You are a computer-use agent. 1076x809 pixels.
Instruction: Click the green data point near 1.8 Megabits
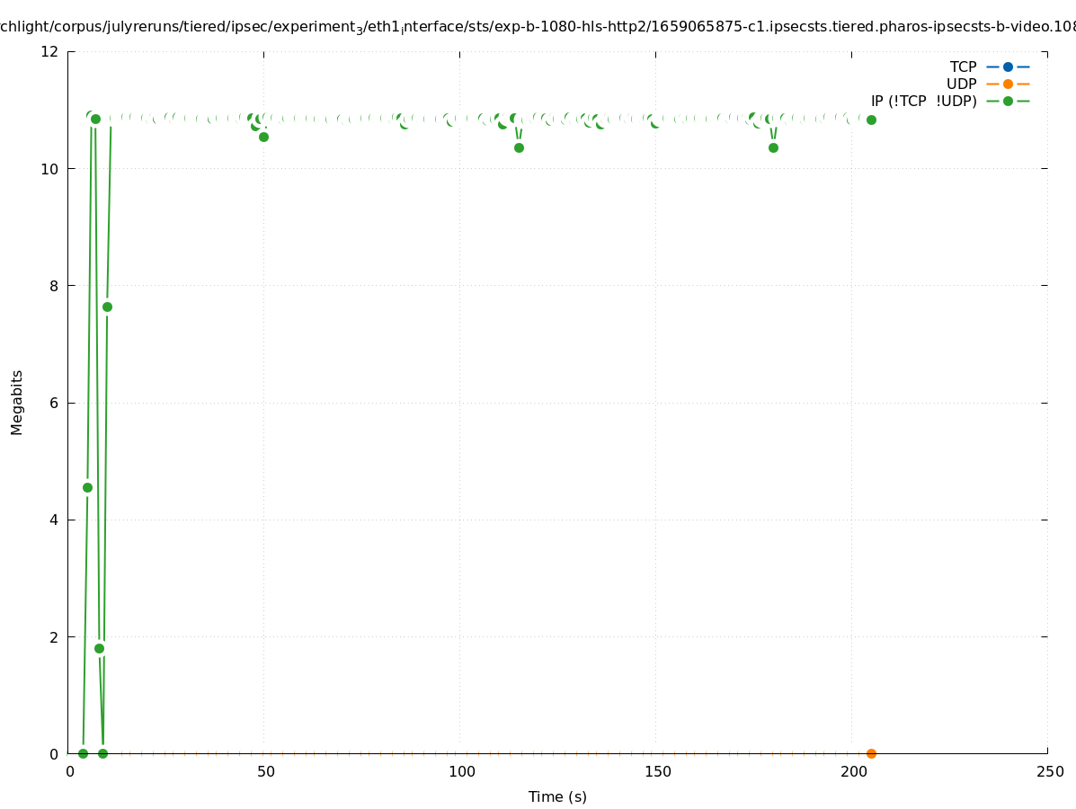[x=99, y=648]
